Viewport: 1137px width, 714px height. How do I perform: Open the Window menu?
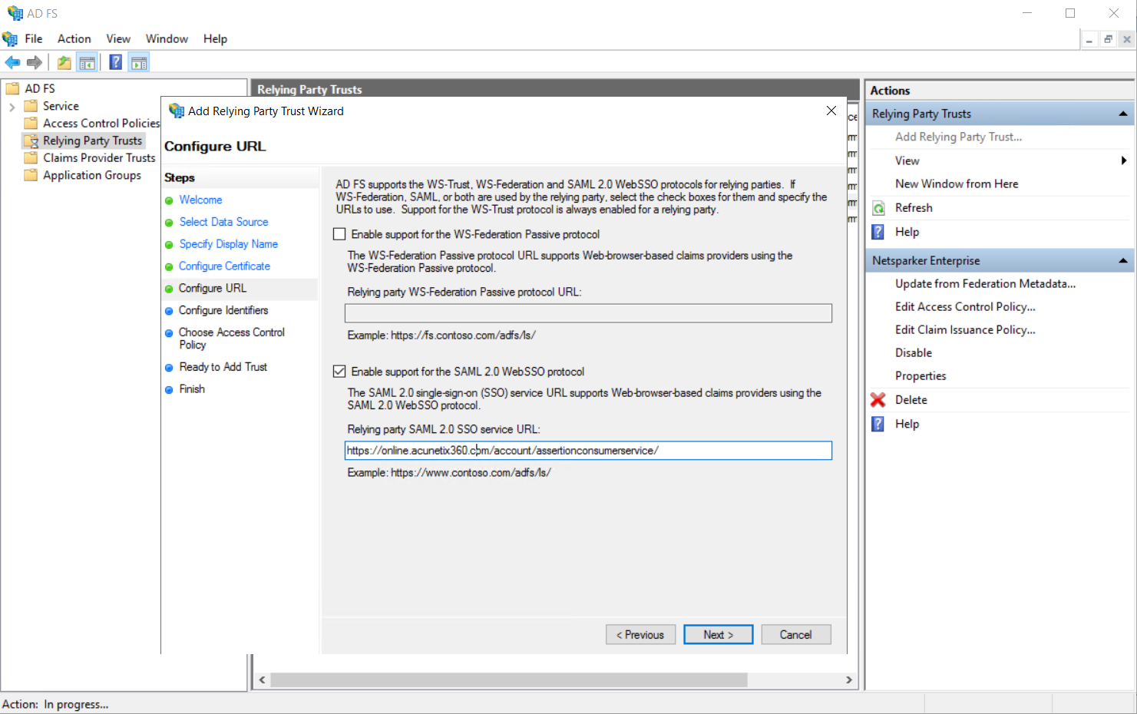pyautogui.click(x=167, y=38)
